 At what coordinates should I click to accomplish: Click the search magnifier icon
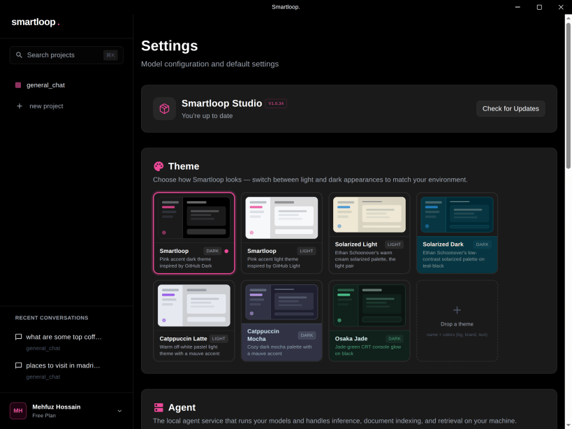pyautogui.click(x=19, y=55)
